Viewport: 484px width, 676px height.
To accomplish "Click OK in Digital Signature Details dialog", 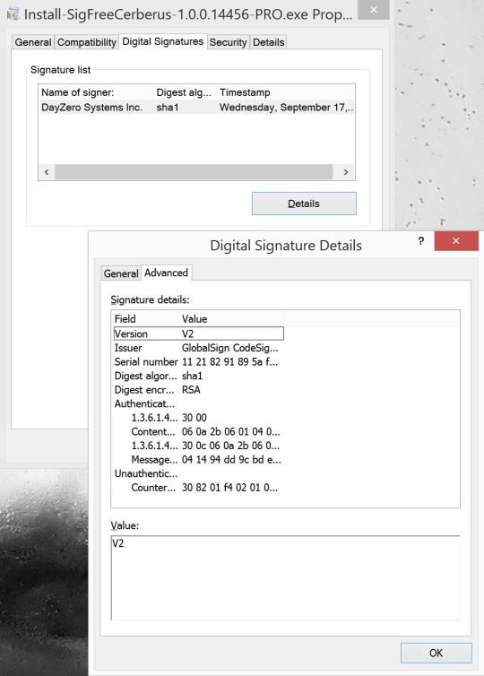I will point(436,653).
